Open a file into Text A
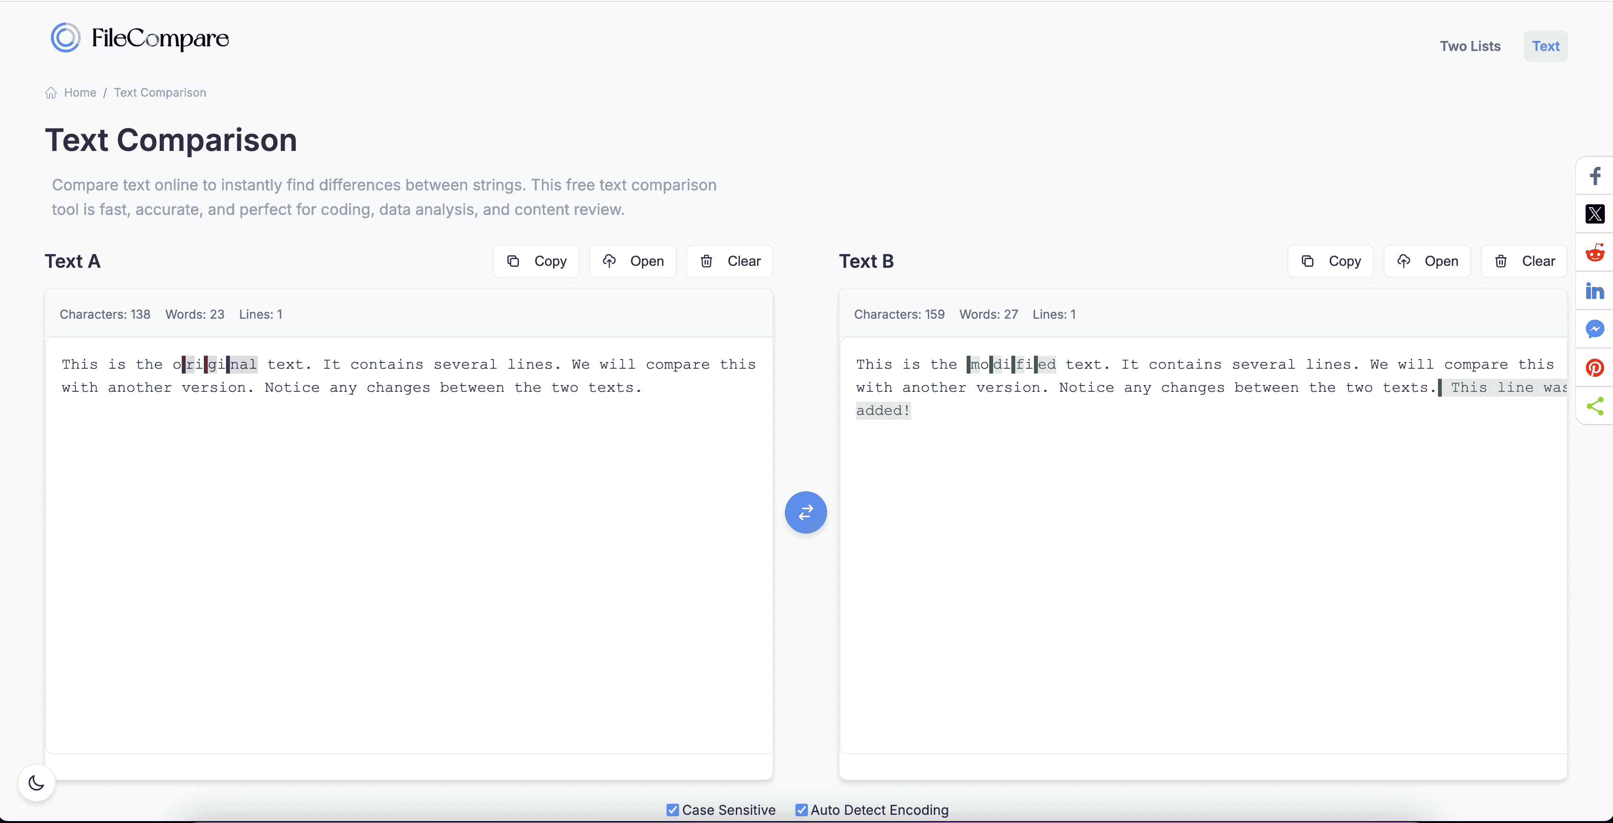1613x823 pixels. click(x=632, y=261)
